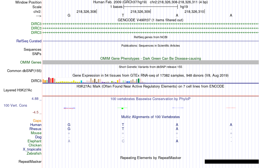The height and width of the screenshot is (168, 259).
Task: Click the chr2: ruler label
Action: point(37,11)
